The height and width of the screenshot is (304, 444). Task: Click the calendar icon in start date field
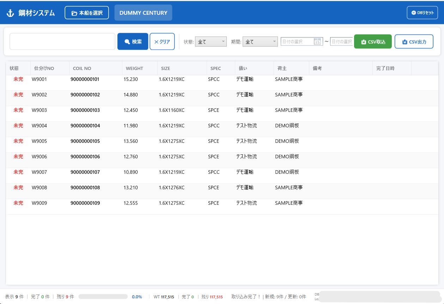pos(317,42)
